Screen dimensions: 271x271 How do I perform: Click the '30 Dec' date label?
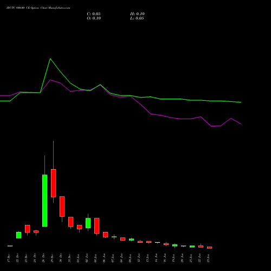tap(61, 258)
